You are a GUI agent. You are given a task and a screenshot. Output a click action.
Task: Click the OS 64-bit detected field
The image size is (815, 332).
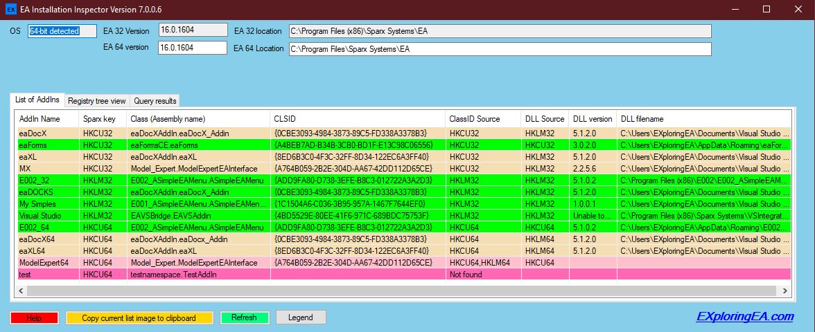click(62, 31)
